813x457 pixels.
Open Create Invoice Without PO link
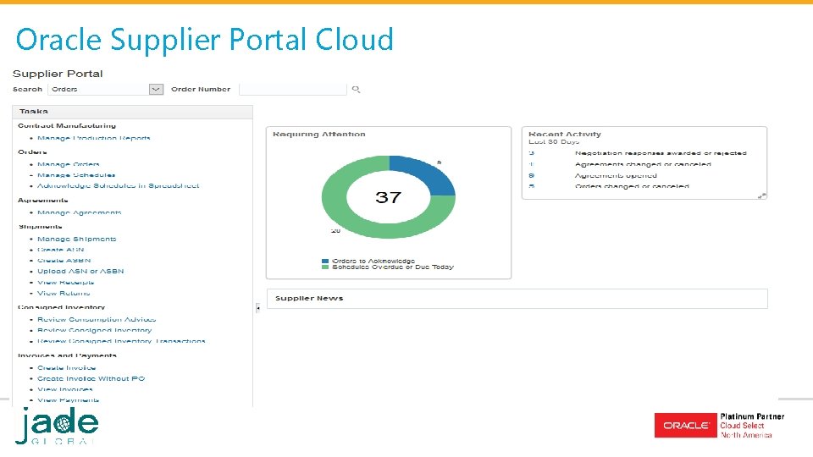[91, 378]
